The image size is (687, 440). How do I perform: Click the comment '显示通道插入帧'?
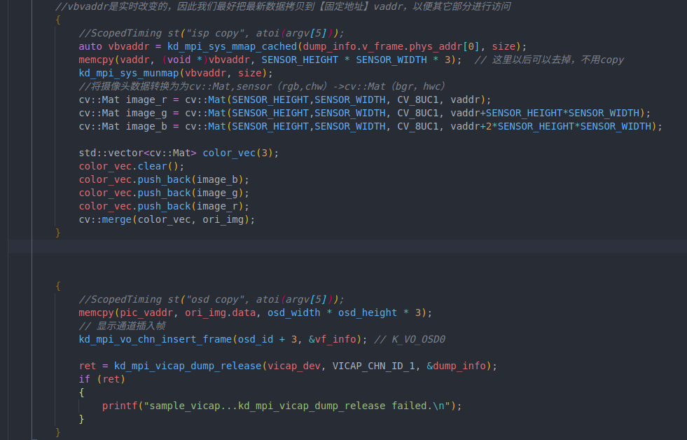123,326
